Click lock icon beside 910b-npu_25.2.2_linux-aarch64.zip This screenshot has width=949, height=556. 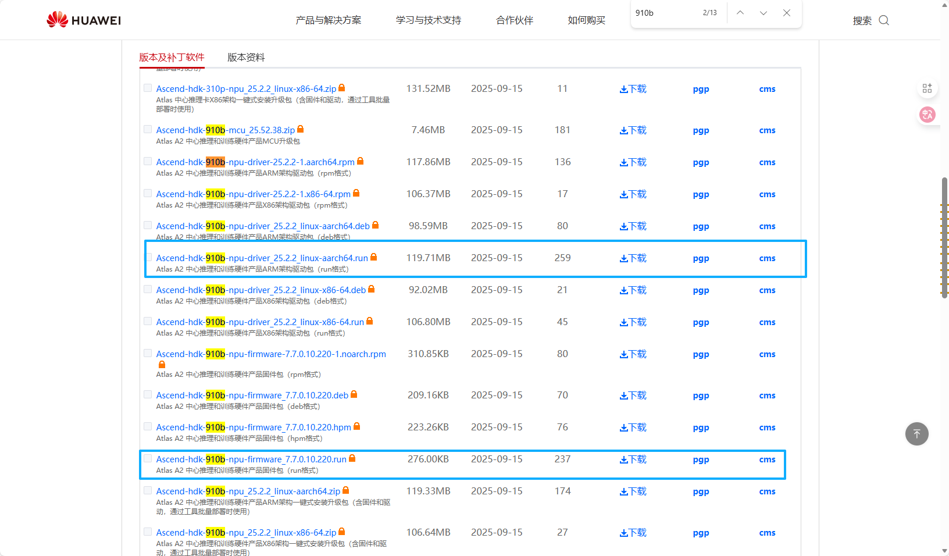[346, 490]
